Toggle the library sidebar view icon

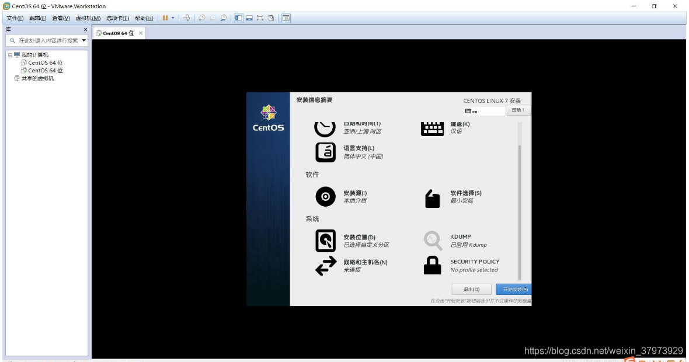(239, 18)
